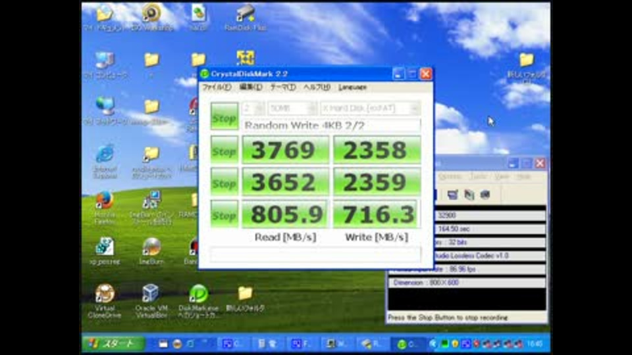Screen dimensions: 632x355
Task: Click the 2358 write result cell
Action: (x=377, y=150)
